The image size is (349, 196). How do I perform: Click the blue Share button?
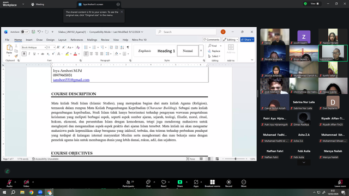247,40
